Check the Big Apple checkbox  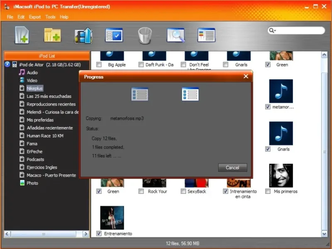(99, 65)
